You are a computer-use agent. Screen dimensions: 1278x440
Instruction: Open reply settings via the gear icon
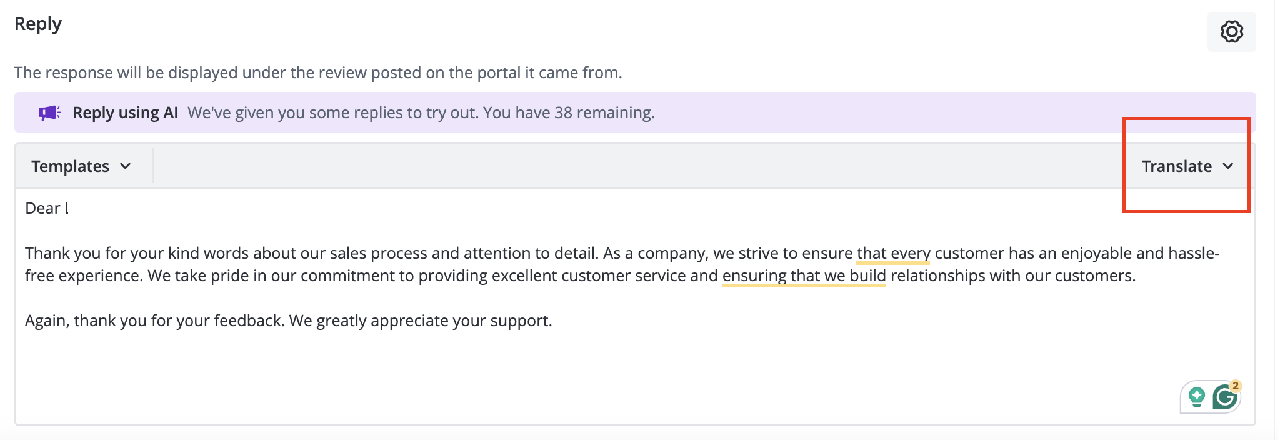1231,31
